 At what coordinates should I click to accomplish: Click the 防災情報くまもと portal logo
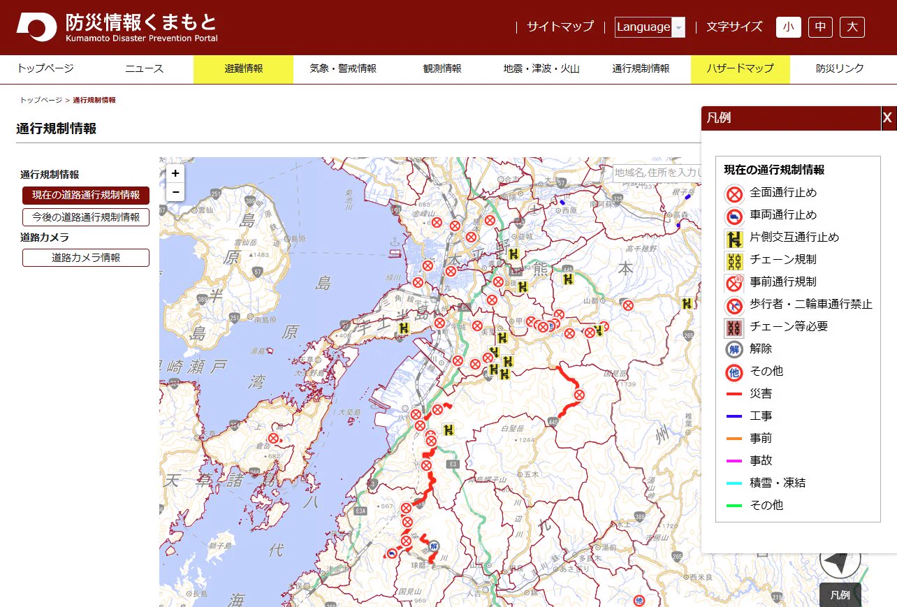(x=117, y=27)
